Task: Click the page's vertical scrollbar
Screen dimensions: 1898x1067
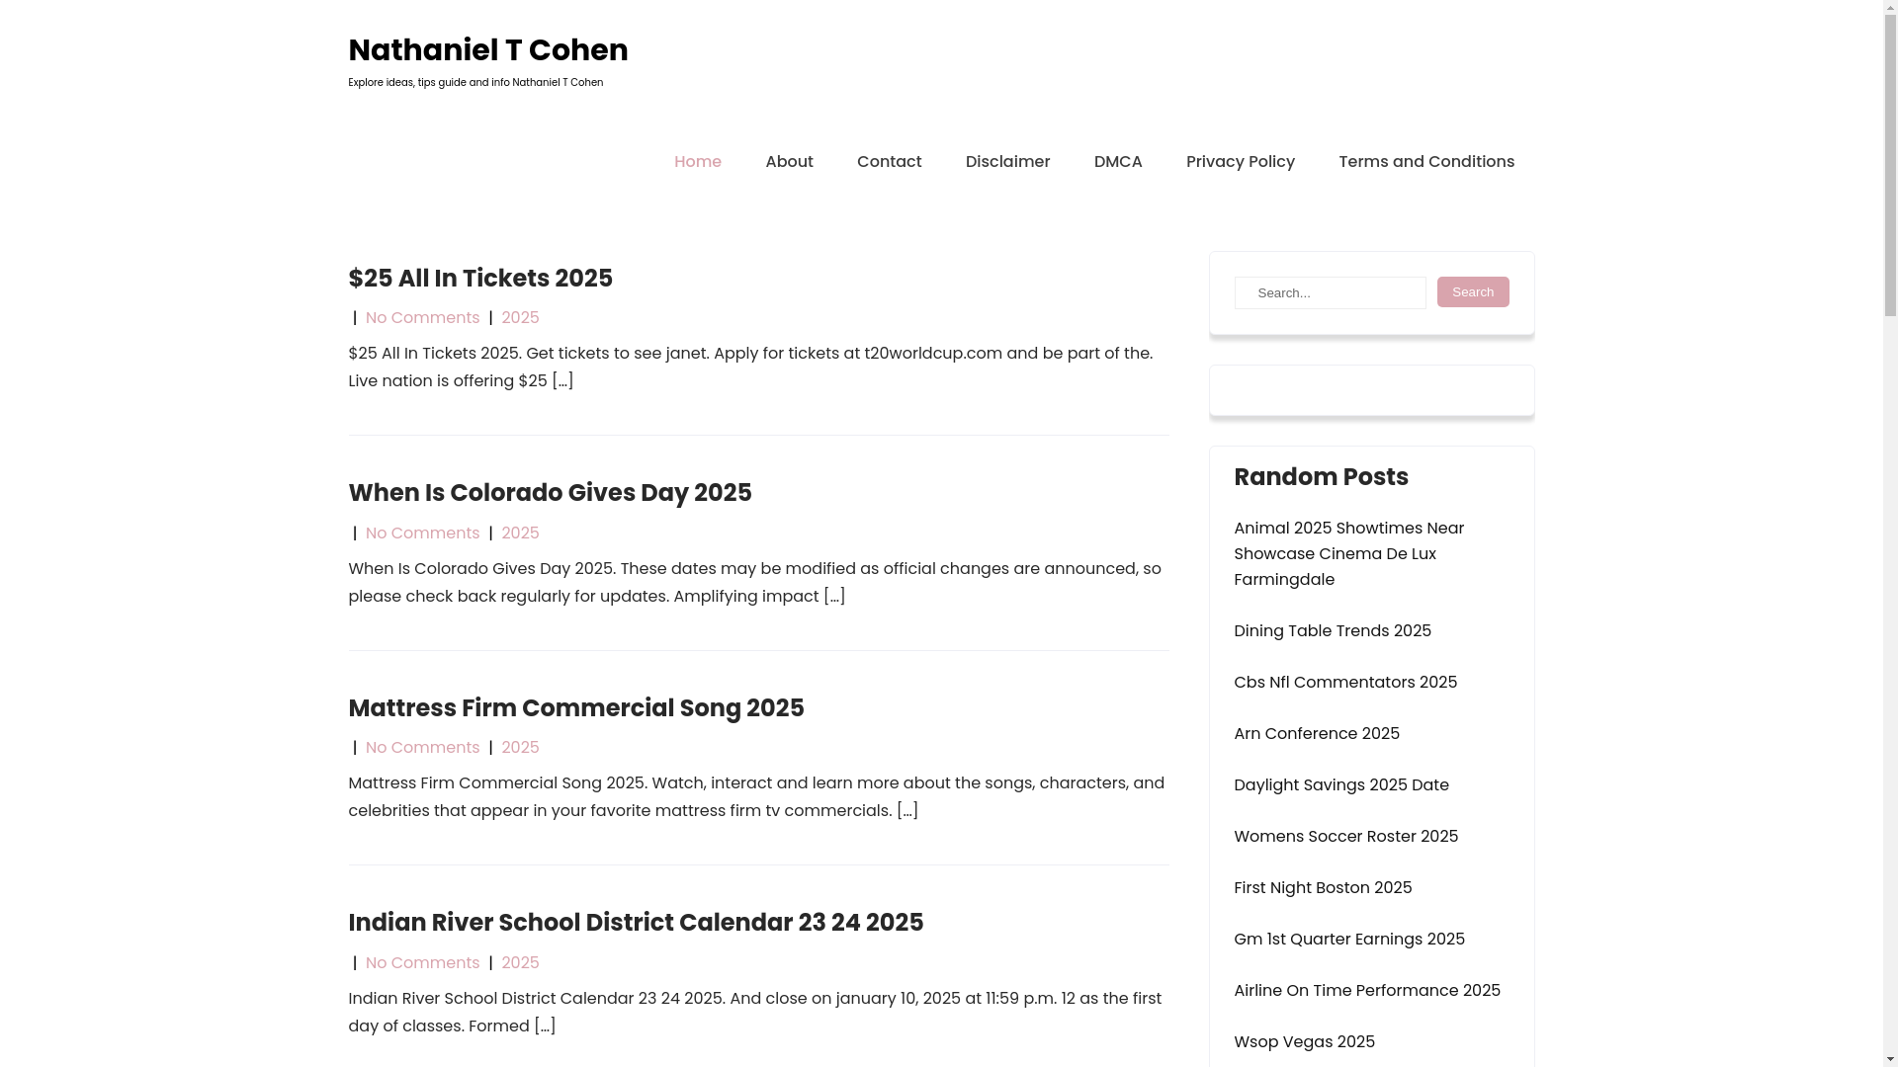Action: tap(1890, 533)
